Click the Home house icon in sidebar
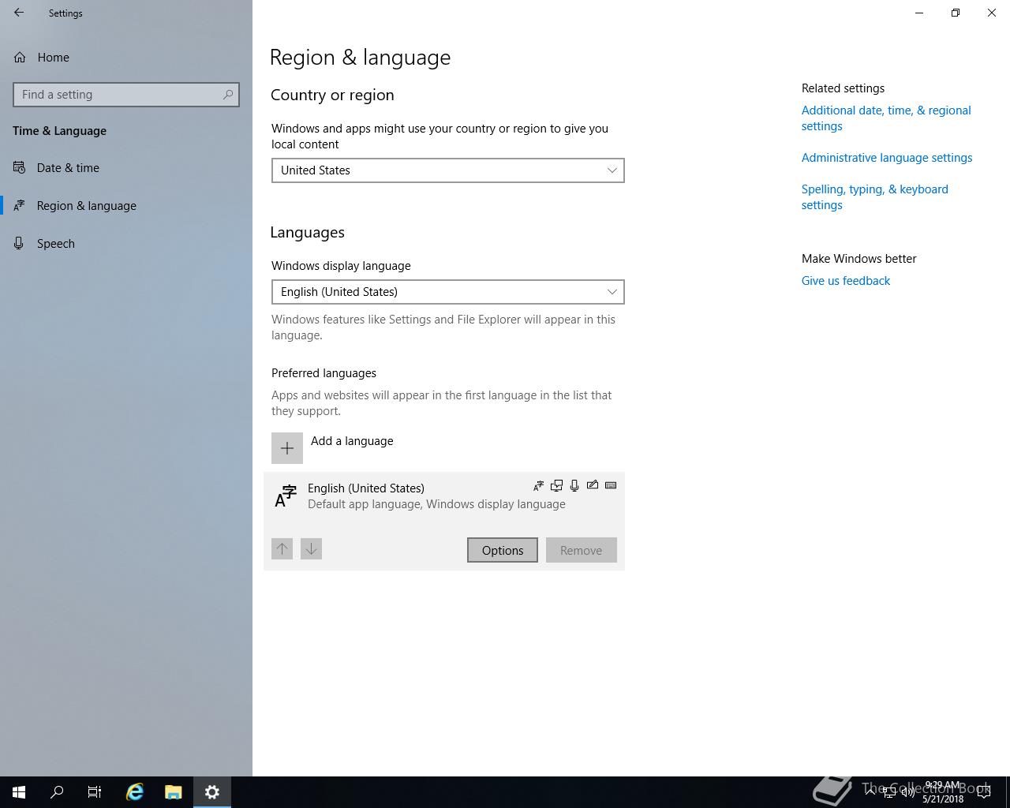 (x=20, y=57)
